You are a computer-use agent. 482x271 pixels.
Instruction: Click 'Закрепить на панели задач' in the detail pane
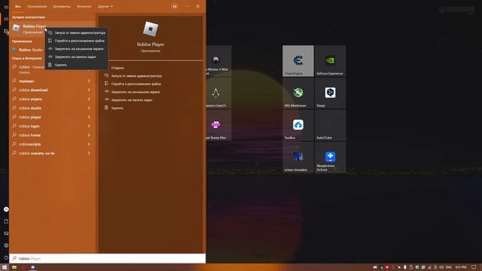click(132, 100)
